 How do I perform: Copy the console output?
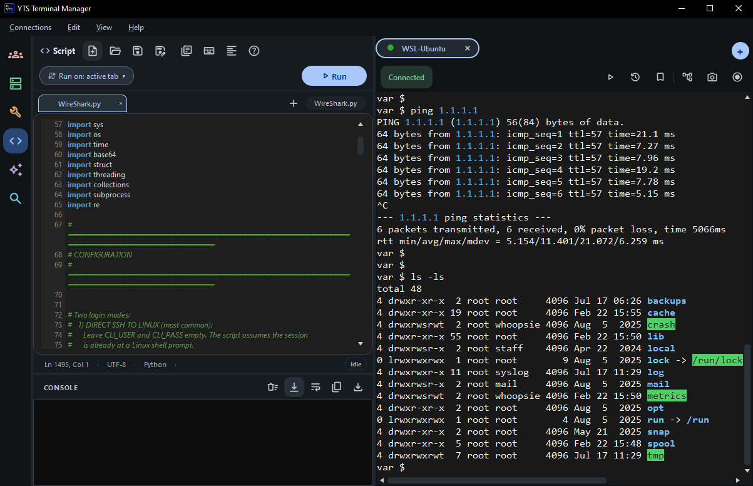click(337, 387)
